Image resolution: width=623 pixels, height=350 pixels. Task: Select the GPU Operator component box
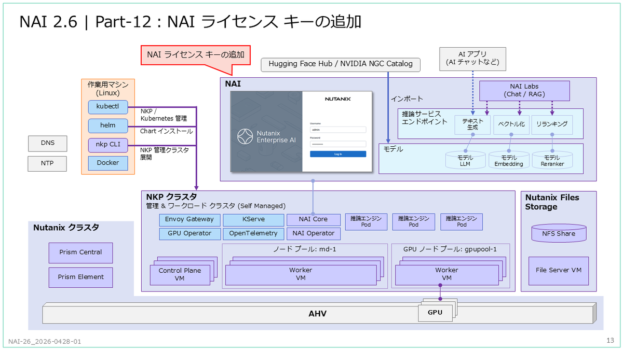point(189,233)
